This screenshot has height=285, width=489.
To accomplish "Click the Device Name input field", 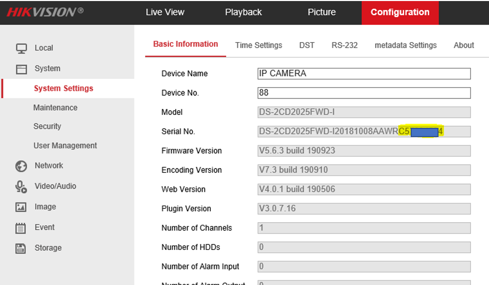I will tap(364, 74).
